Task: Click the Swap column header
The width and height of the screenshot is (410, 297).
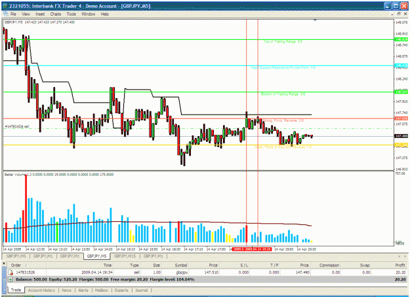Action: [356, 265]
